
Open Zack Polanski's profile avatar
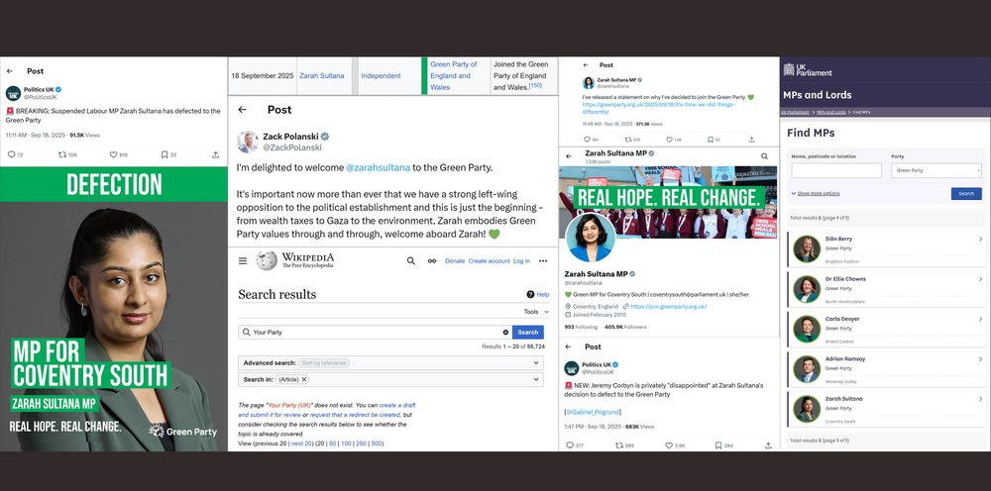[x=247, y=142]
